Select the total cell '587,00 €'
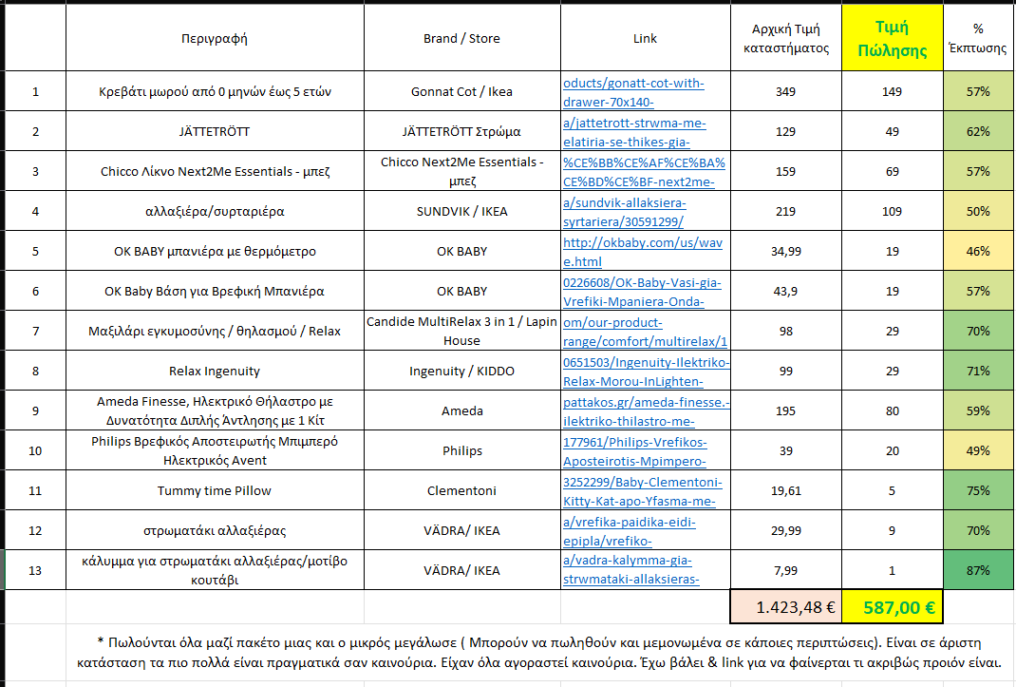Image resolution: width=1016 pixels, height=687 pixels. (x=893, y=607)
